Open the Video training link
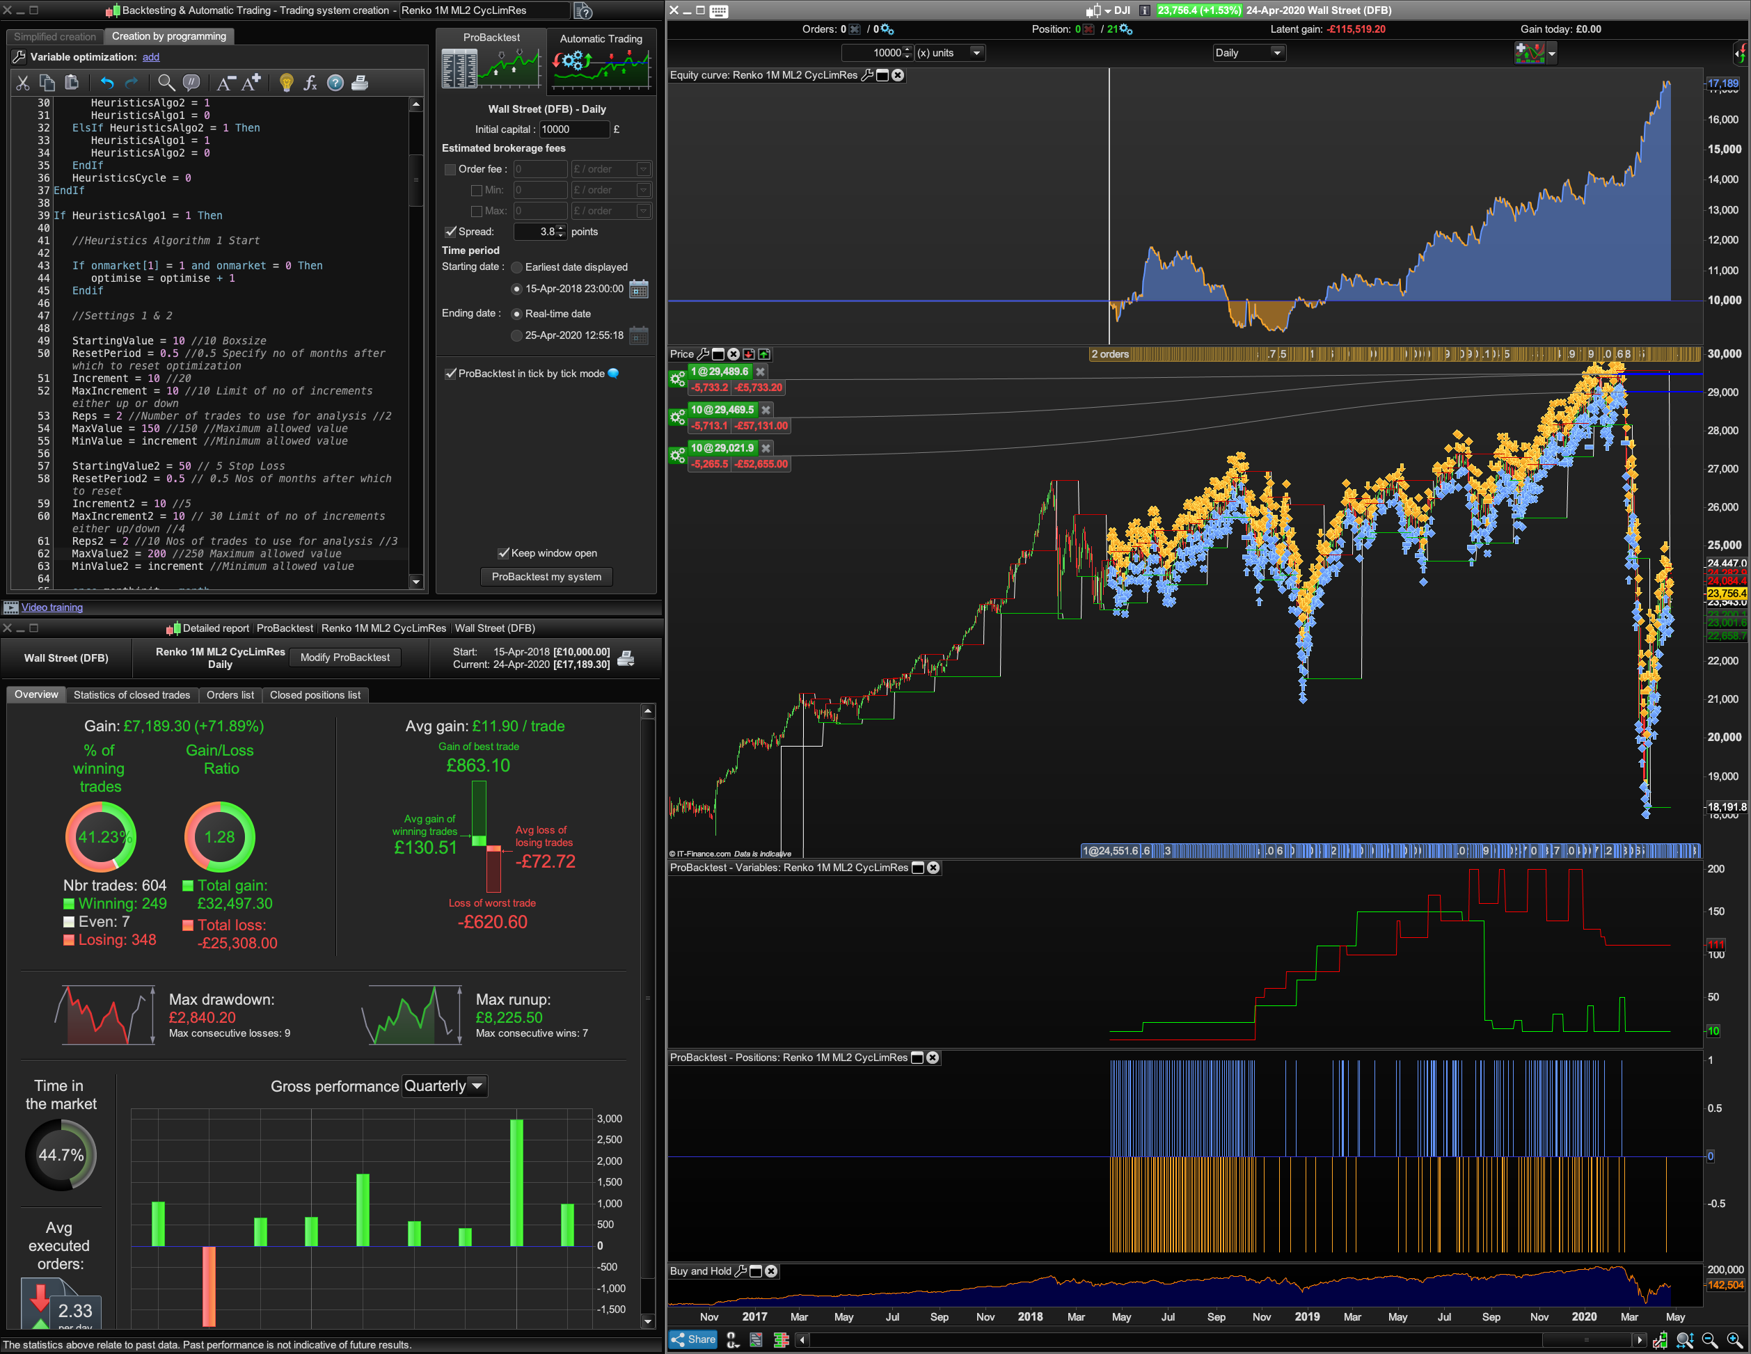 click(x=52, y=607)
